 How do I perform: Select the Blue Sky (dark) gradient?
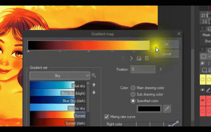[x=58, y=100]
